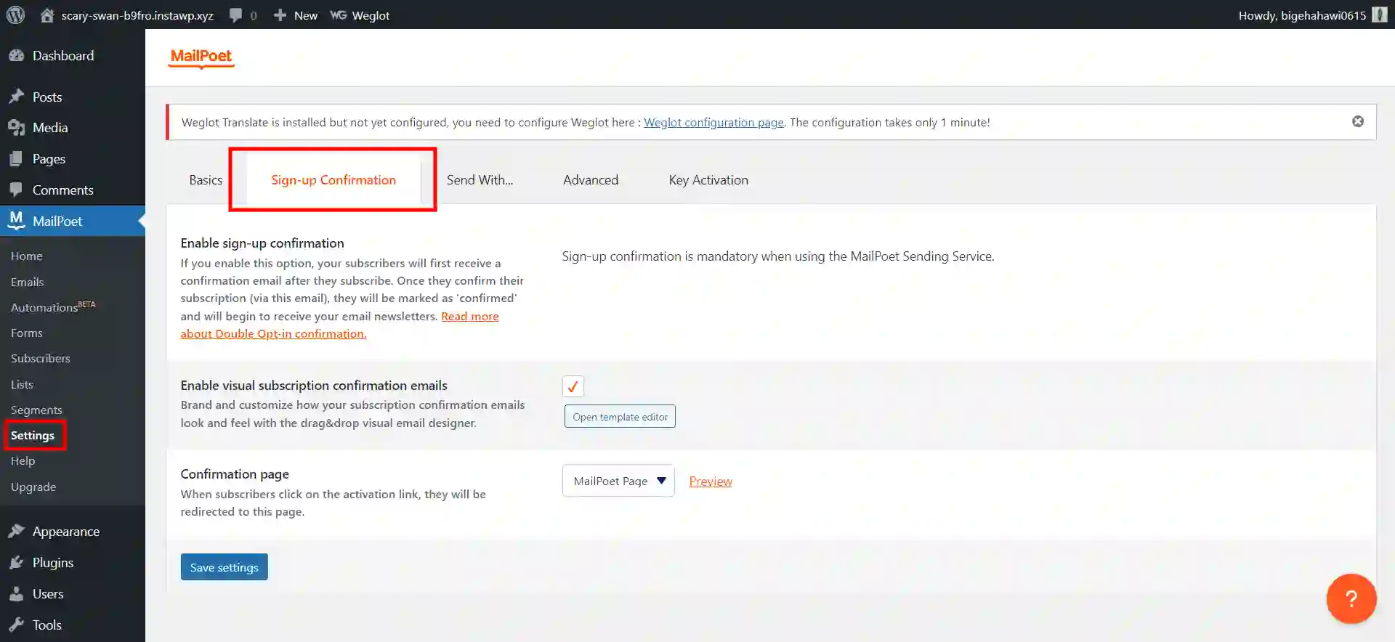Viewport: 1395px width, 642px height.
Task: Click the New label in admin bar
Action: click(306, 15)
